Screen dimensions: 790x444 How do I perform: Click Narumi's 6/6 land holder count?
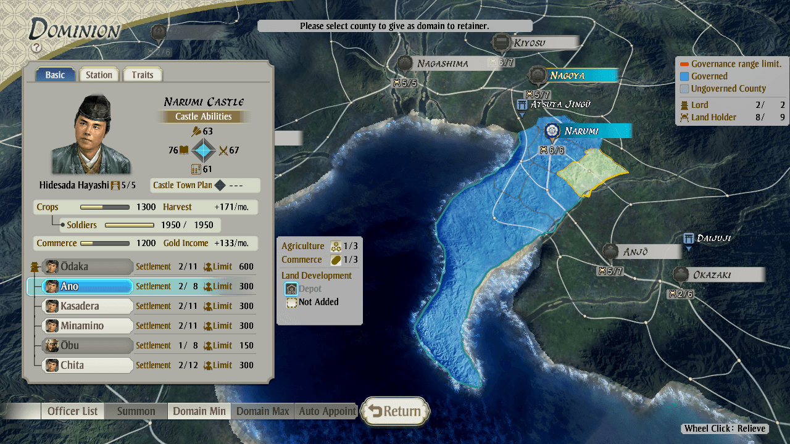[552, 150]
